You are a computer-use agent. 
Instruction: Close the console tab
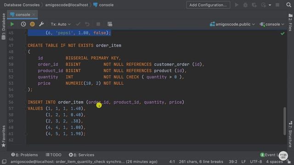click(x=34, y=15)
